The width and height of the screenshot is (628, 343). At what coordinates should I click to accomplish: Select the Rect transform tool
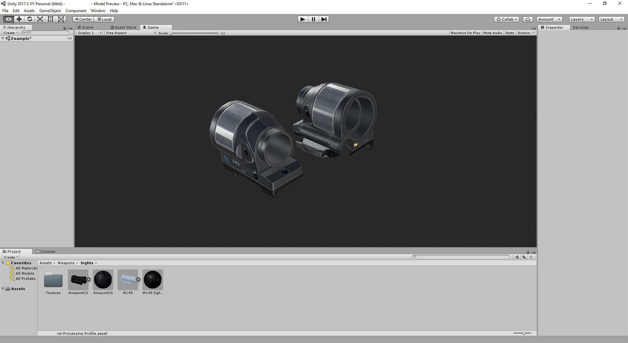click(50, 19)
